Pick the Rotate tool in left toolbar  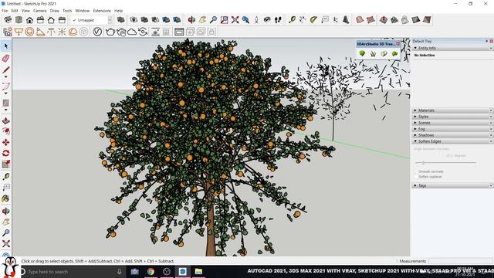[6, 153]
